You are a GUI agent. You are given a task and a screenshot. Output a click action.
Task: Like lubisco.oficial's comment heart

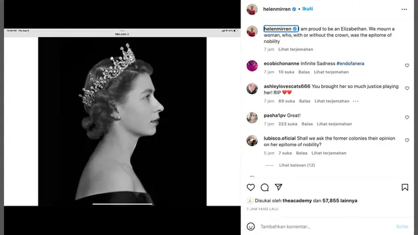click(x=407, y=140)
